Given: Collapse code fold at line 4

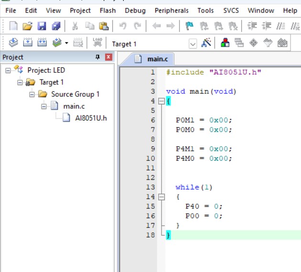Looking at the screenshot, I should (161, 101).
